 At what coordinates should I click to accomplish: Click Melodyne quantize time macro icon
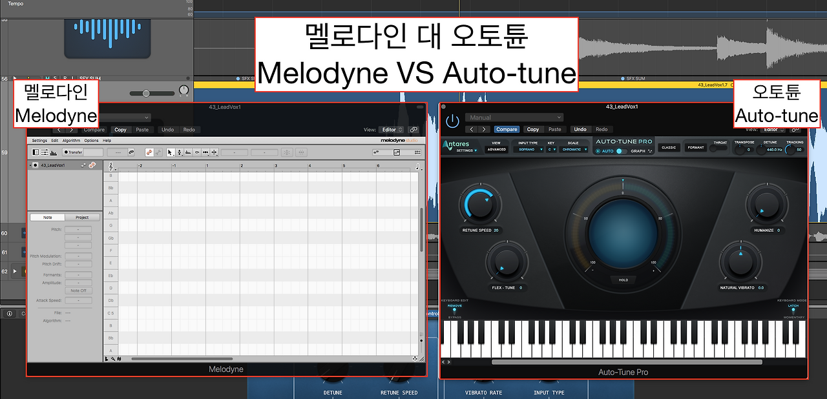click(x=302, y=152)
